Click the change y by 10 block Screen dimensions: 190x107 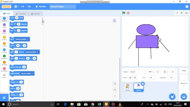click(x=17, y=95)
